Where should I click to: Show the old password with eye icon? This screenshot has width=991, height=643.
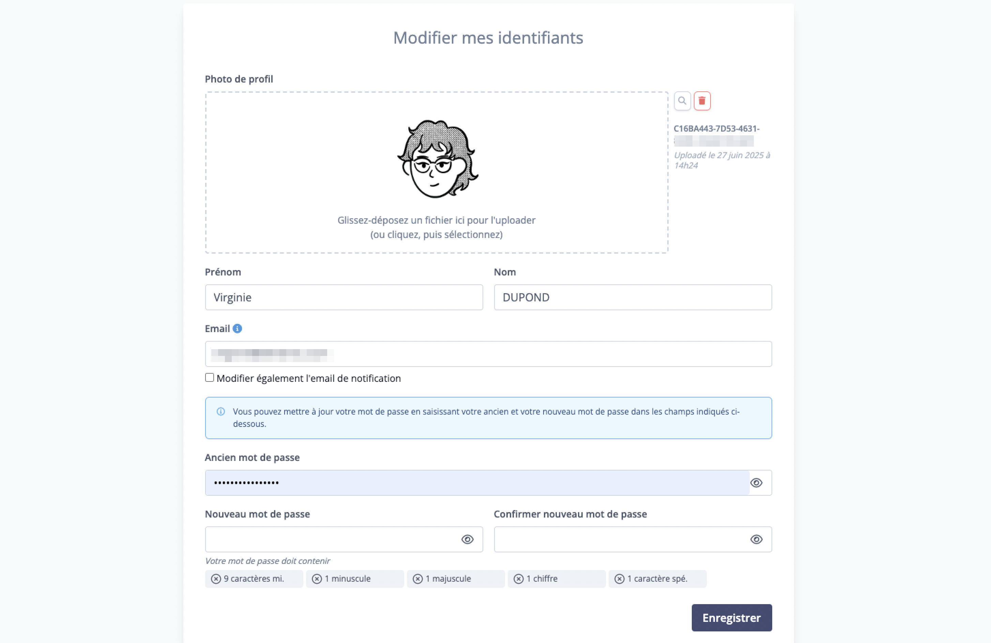(756, 483)
